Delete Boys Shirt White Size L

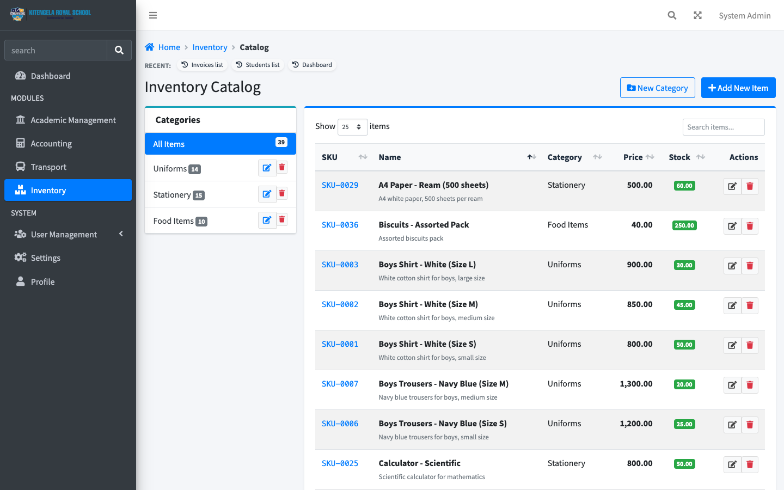tap(750, 266)
